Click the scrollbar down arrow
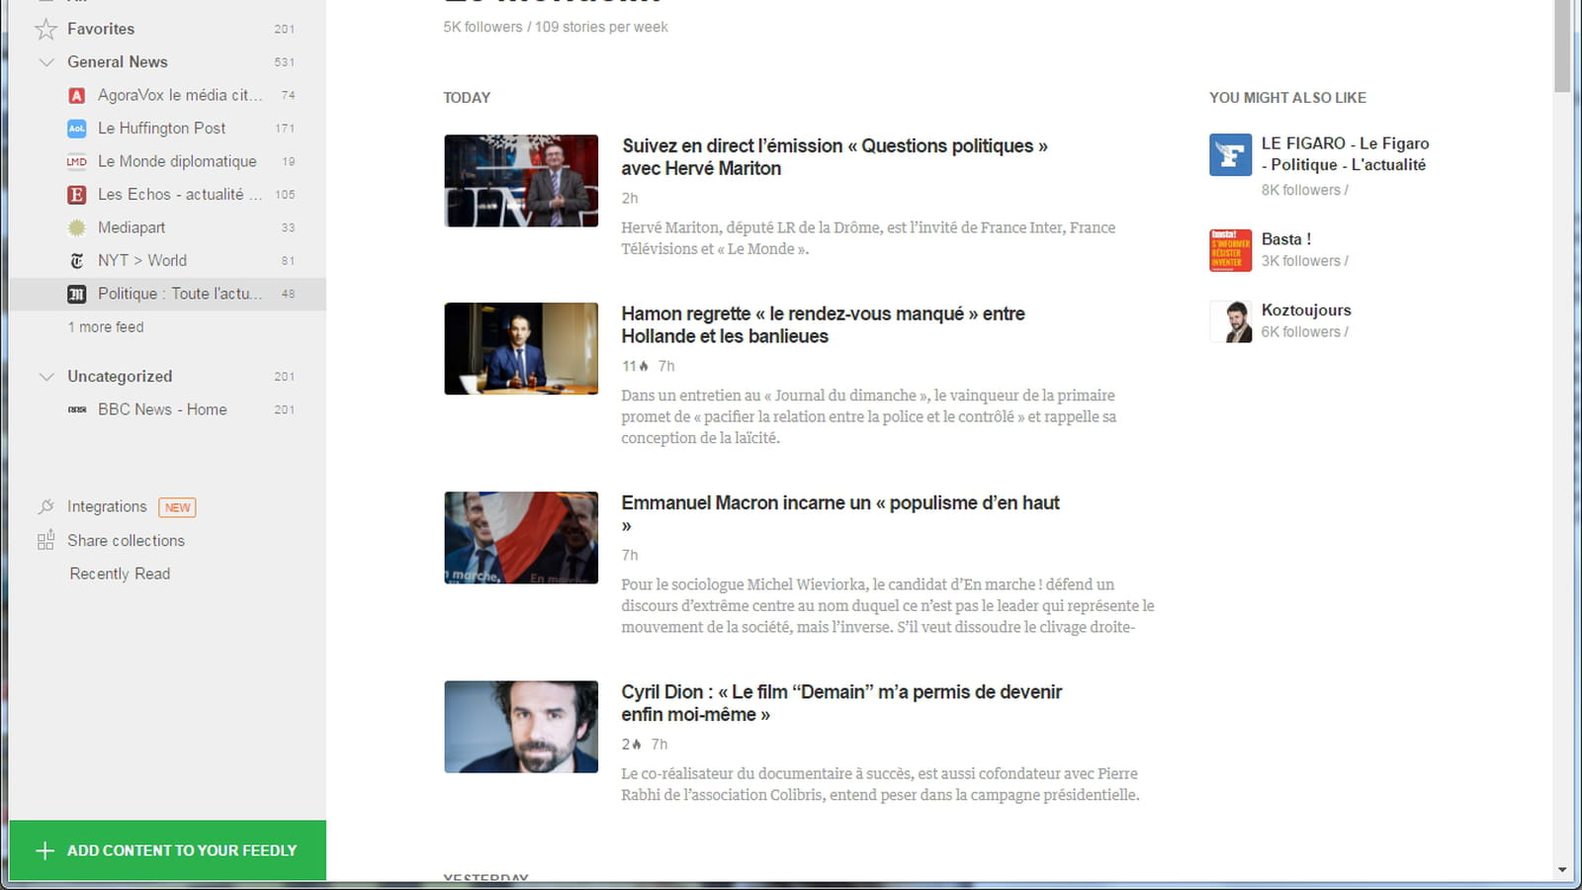The width and height of the screenshot is (1582, 890). (1562, 871)
